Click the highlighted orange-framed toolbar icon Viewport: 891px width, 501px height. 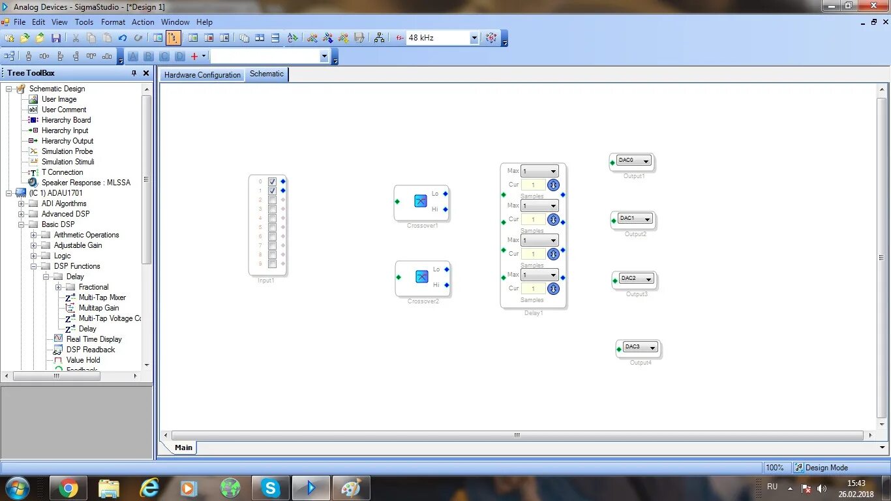[x=174, y=38]
